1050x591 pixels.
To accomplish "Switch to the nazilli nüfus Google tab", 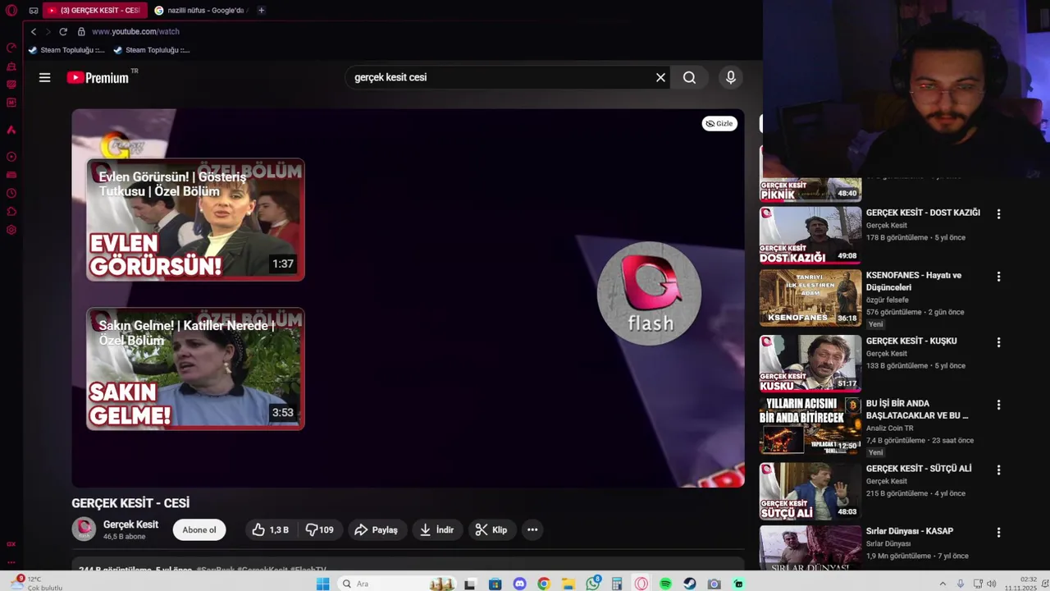I will click(200, 11).
